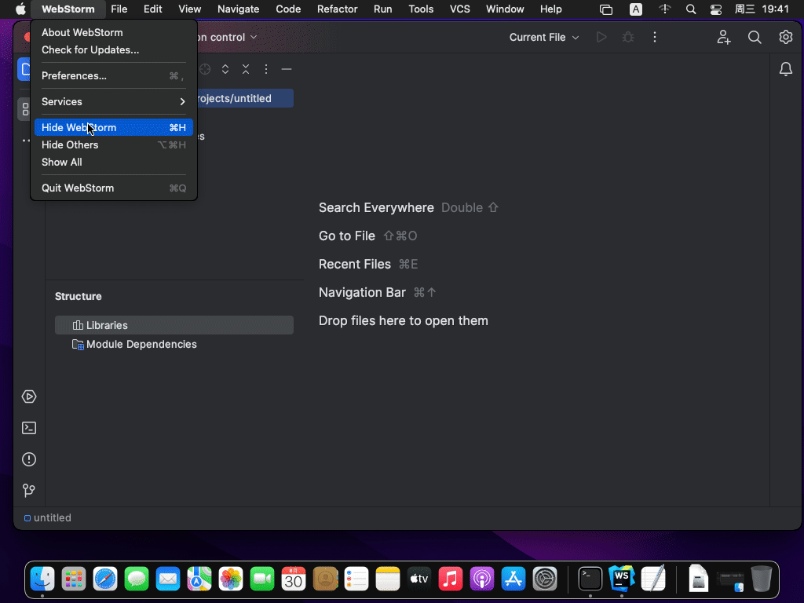Open Music app from the Dock

click(450, 579)
